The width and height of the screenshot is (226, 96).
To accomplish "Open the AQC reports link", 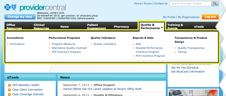I will (139, 44).
